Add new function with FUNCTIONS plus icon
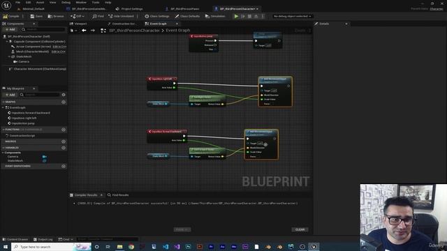Viewport: 447px width, 251px height. pos(64,130)
